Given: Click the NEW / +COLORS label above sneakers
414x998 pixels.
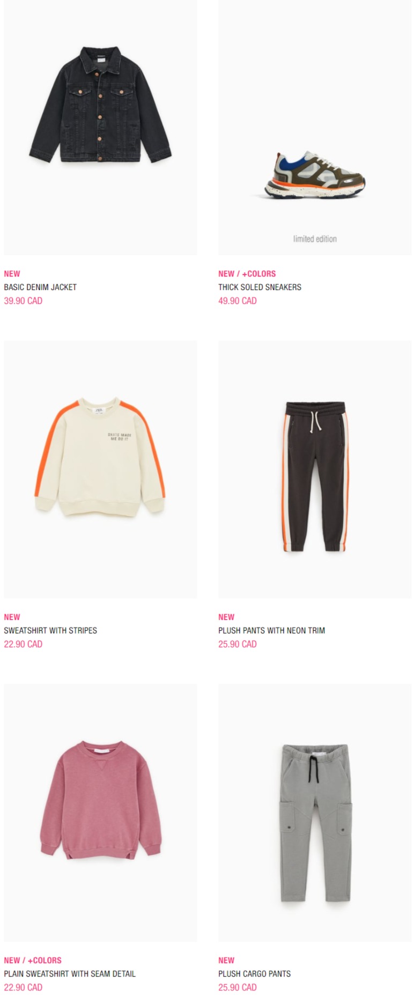Looking at the screenshot, I should point(247,273).
